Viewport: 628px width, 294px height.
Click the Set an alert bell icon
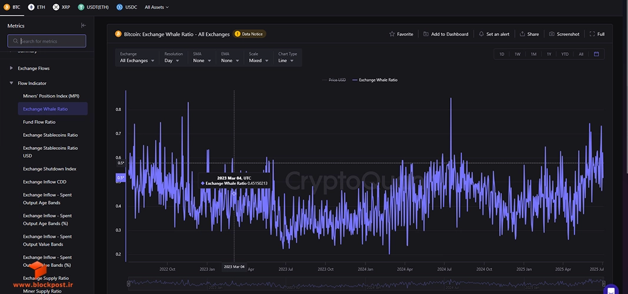(481, 34)
